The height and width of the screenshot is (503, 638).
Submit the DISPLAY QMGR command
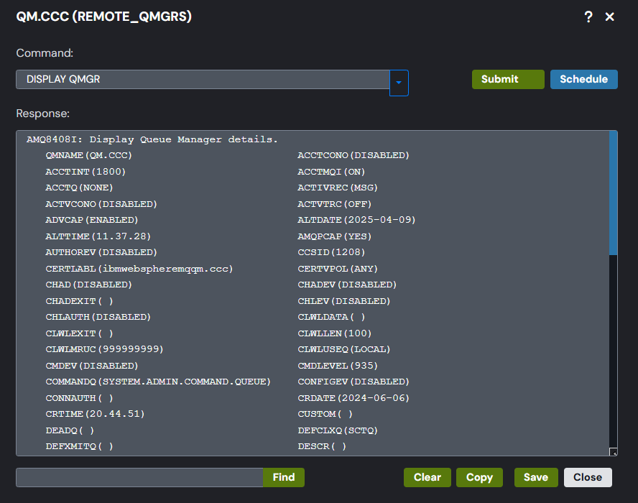click(508, 79)
